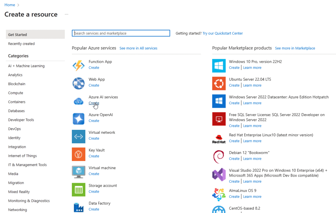Open the ellipsis menu beside Create a resource
The image size is (336, 213).
pos(66,14)
